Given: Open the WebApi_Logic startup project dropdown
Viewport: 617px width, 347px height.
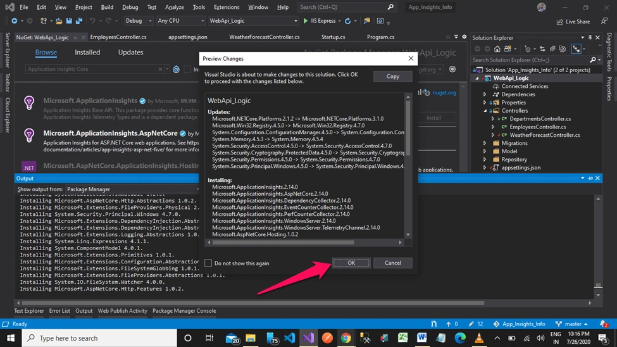Looking at the screenshot, I should (x=253, y=21).
